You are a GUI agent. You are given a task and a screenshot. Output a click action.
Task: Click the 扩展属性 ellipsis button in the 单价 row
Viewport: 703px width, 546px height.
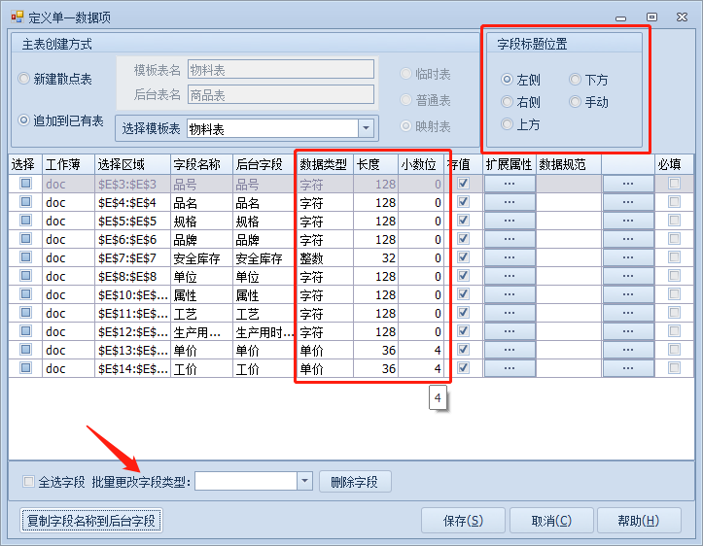(x=510, y=350)
